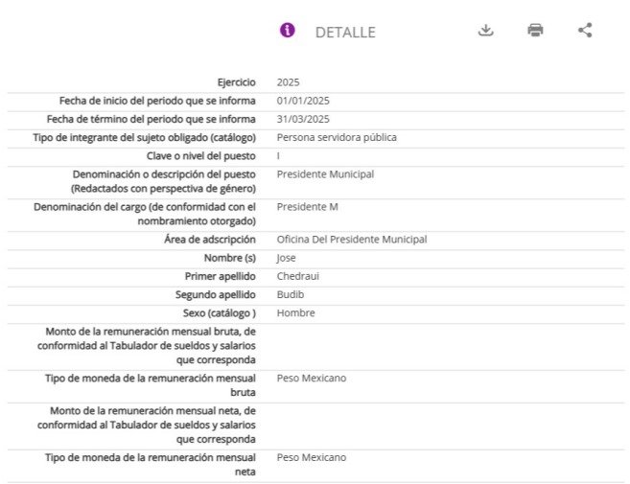Share this record via share icon
This screenshot has width=630, height=484.
(x=585, y=30)
